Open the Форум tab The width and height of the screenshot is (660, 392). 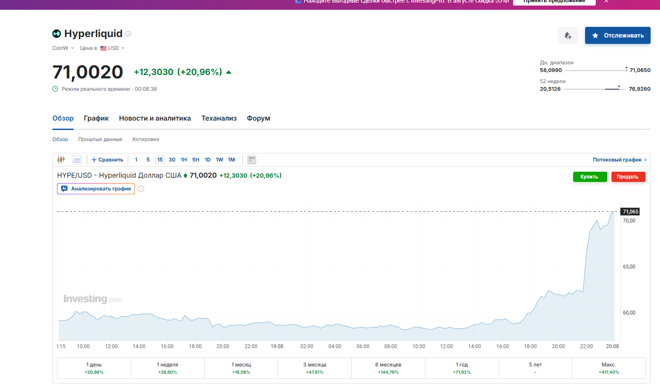pos(258,118)
